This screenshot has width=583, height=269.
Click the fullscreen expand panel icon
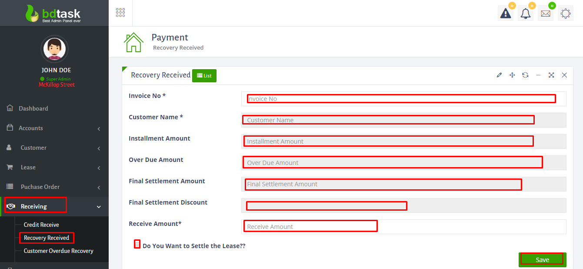551,75
